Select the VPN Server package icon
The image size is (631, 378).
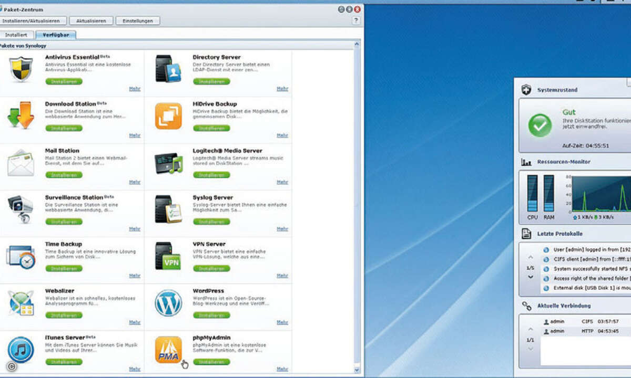tap(168, 256)
